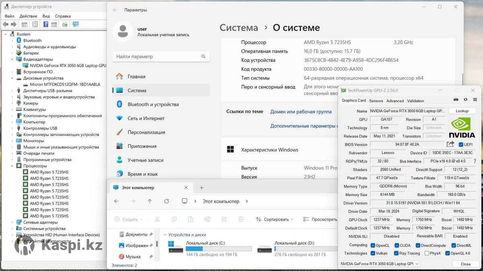Open the GPU selection dropdown in GPU-Z
This screenshot has height=271, width=483.
tap(379, 264)
